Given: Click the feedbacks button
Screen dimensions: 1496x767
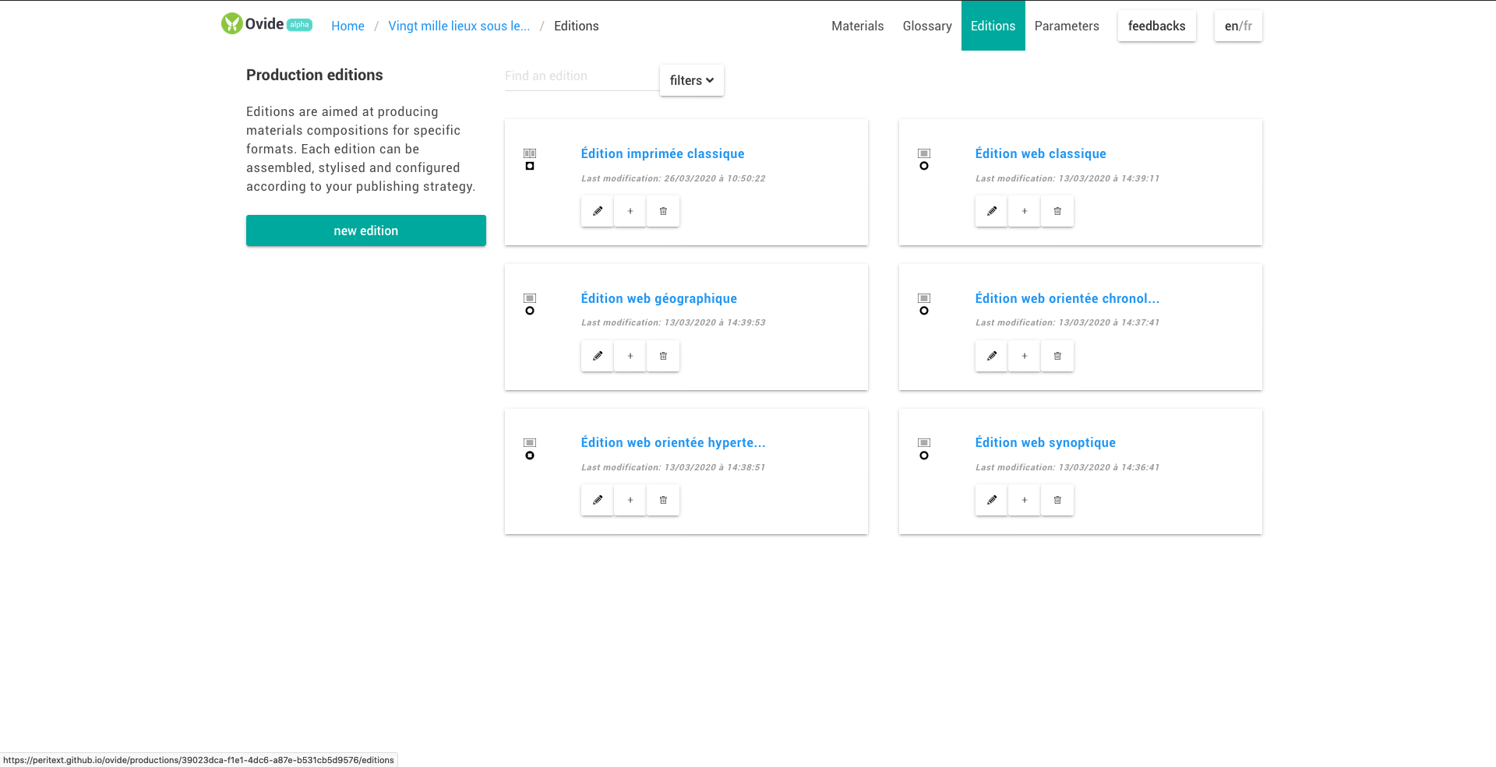Looking at the screenshot, I should pyautogui.click(x=1157, y=26).
